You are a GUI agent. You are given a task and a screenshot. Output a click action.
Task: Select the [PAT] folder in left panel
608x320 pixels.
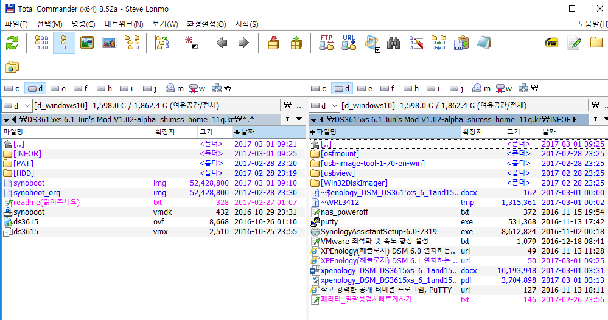tap(153, 164)
